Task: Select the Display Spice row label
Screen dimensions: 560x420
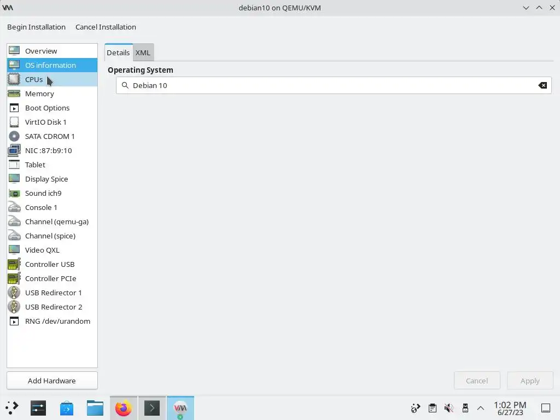Action: pos(46,179)
